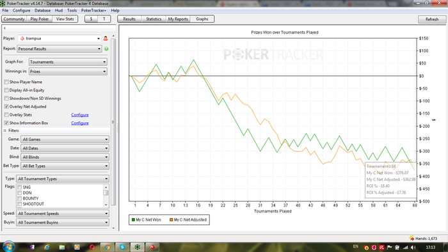Screen dimensions: 448x252
Task: Open the Blind filter dropdown
Action: [x=65, y=157]
